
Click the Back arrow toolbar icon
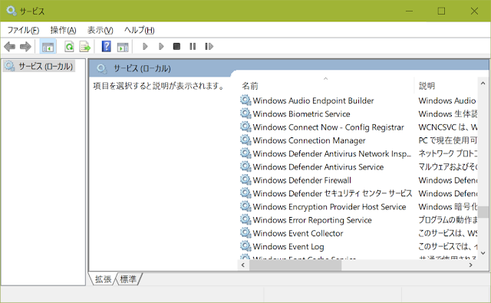coord(10,47)
